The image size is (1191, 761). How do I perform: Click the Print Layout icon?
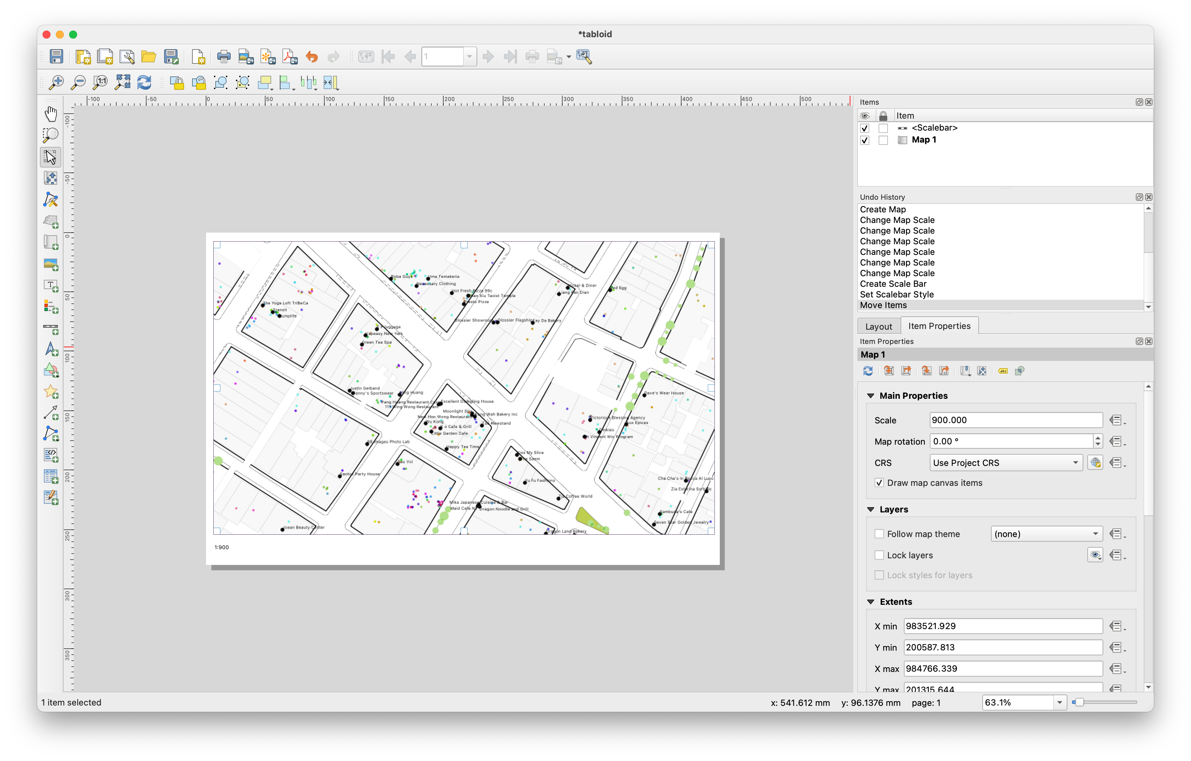pos(224,57)
